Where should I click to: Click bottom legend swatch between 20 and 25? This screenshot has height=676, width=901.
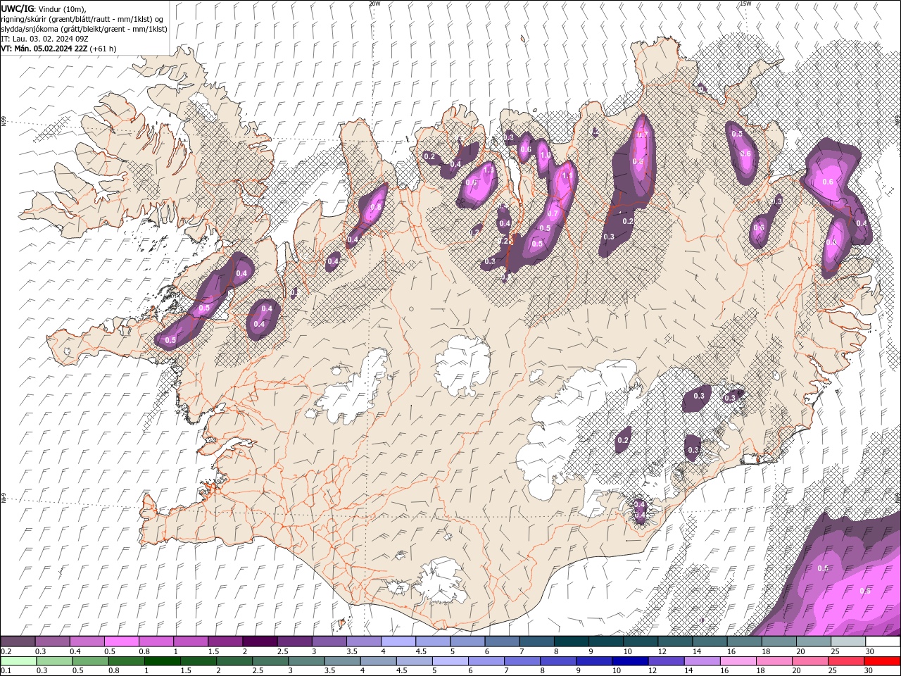809,661
